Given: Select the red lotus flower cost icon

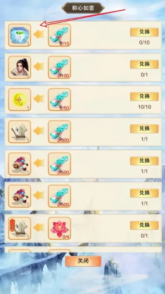Looking at the screenshot, I should pyautogui.click(x=59, y=229).
